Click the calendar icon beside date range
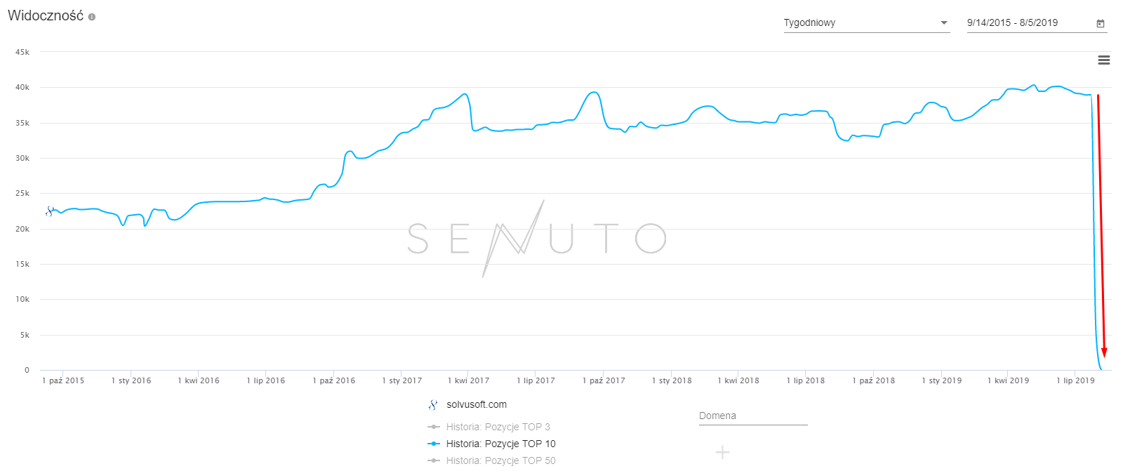This screenshot has width=1123, height=471. coord(1101,23)
